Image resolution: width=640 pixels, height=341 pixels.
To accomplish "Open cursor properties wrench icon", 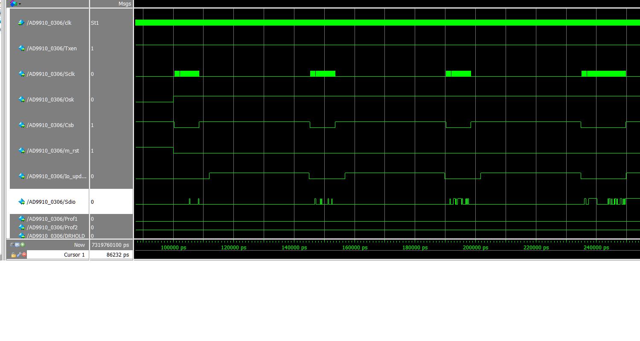I will [x=19, y=254].
